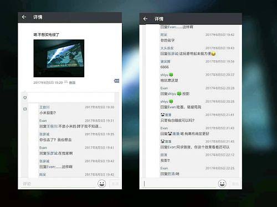Open the comment/like popup icon beside the post timestamp
This screenshot has width=277, height=207.
click(116, 81)
